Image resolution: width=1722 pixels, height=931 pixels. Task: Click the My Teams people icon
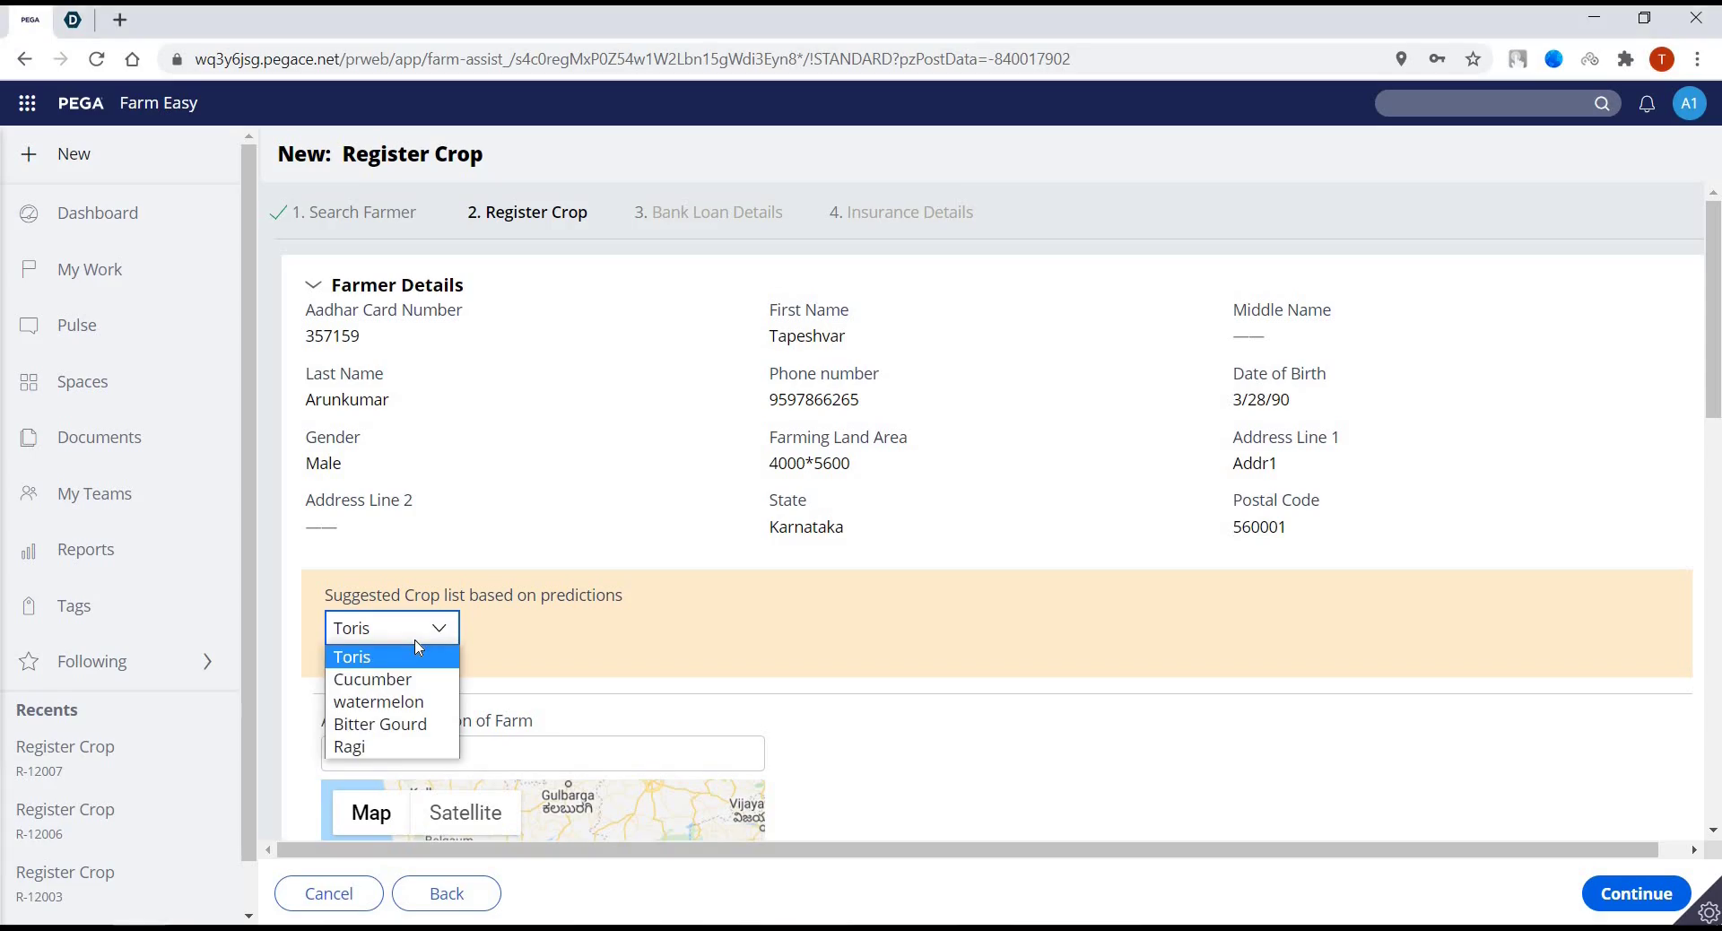(29, 493)
